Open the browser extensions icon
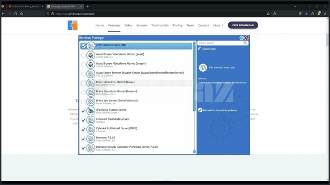The width and height of the screenshot is (330, 185). pyautogui.click(x=313, y=14)
